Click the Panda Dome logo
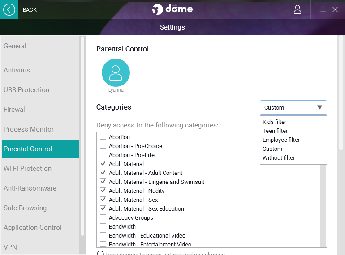Image resolution: width=345 pixels, height=255 pixels. pos(172,9)
